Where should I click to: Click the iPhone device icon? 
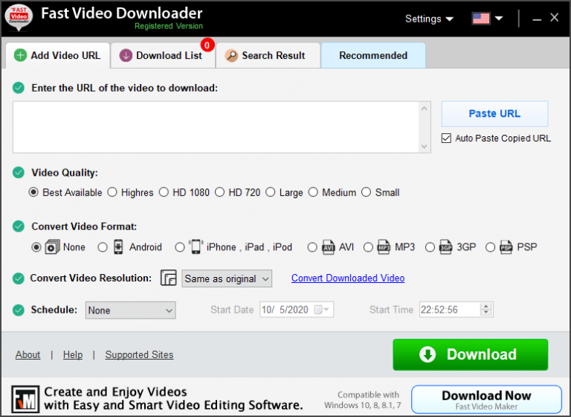pos(196,247)
